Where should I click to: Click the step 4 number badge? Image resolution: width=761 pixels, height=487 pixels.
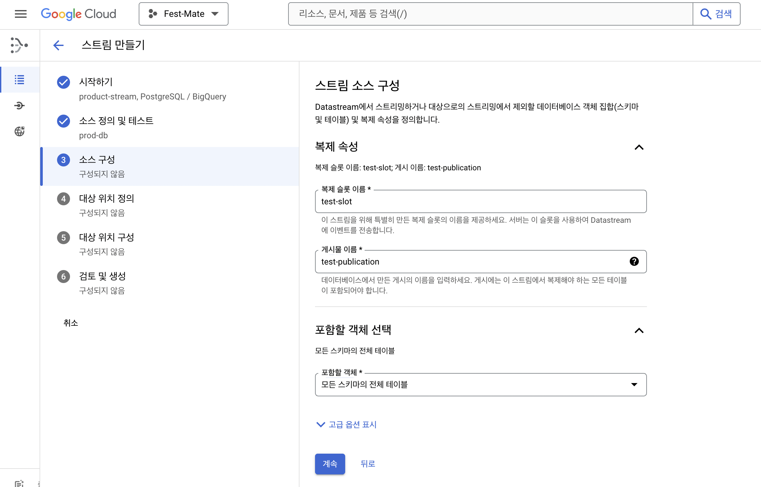coord(64,199)
